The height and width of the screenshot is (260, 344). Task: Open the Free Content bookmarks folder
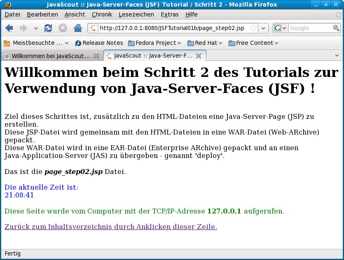[253, 43]
